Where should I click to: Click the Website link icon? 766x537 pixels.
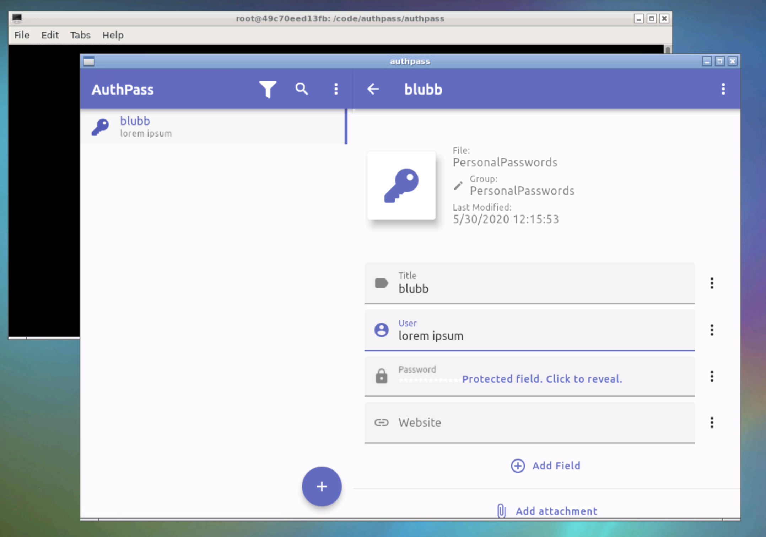click(x=381, y=423)
